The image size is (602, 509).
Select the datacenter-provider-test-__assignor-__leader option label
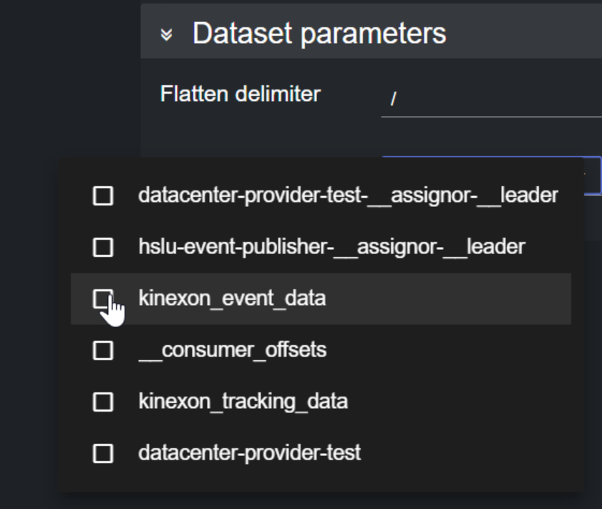pos(348,195)
